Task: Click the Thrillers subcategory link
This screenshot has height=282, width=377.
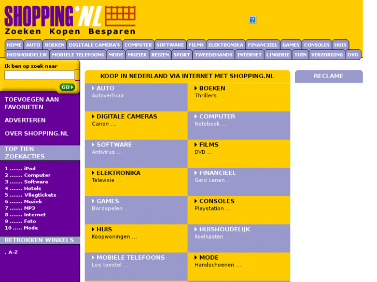Action: pyautogui.click(x=209, y=96)
